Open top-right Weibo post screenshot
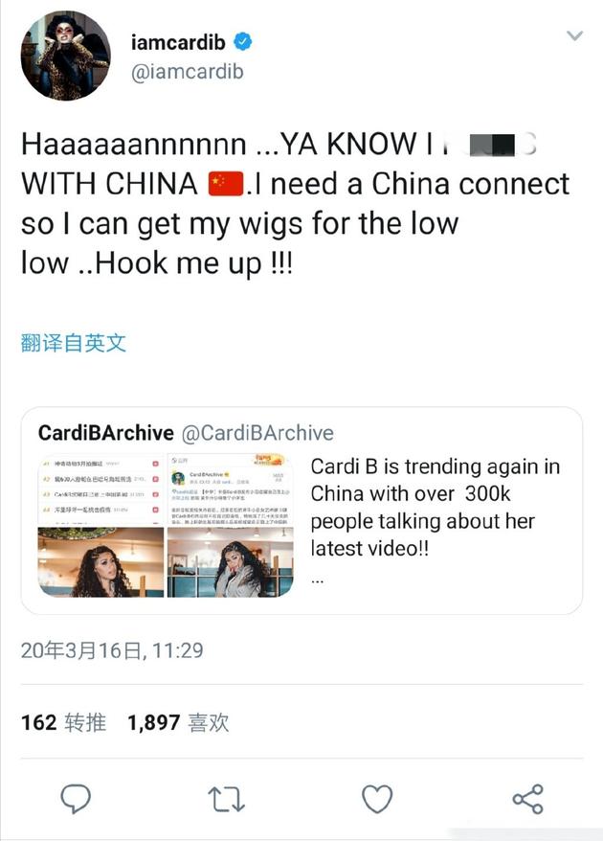 (x=231, y=489)
